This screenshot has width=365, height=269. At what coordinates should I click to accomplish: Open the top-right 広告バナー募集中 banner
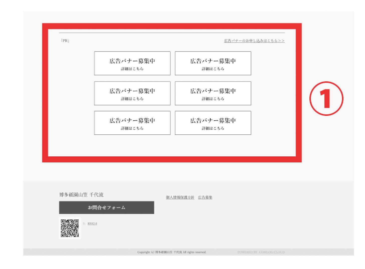click(x=213, y=63)
